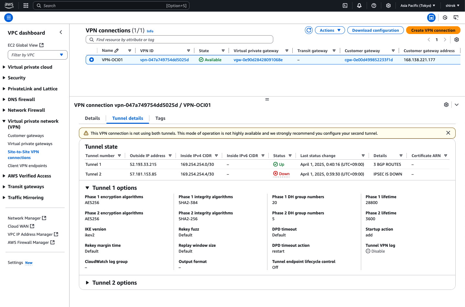The height and width of the screenshot is (307, 465).
Task: Open the Network Manager external link
Action: click(x=27, y=218)
